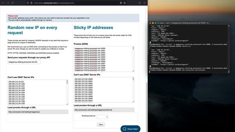Click server IP 209.205.212.34:222
The image size is (235, 132).
pos(16,82)
